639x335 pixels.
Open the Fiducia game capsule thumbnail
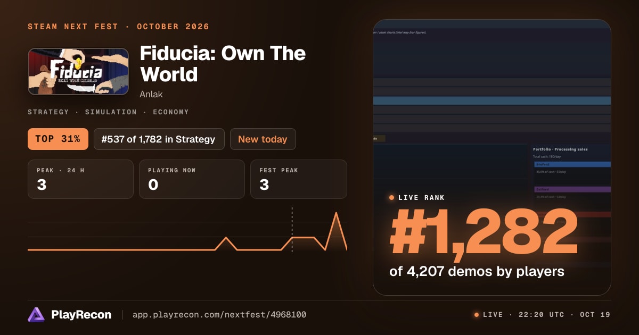[x=78, y=72]
